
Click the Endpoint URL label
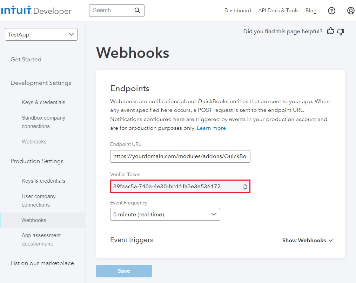point(126,144)
